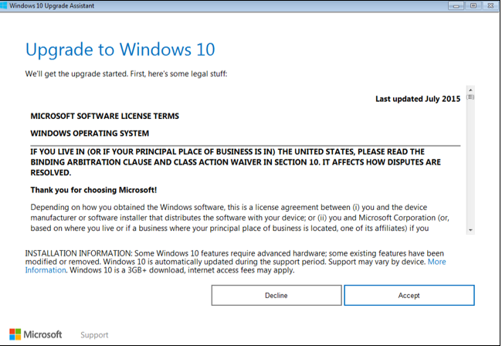Open the More Information link
502x346 pixels.
[436, 262]
